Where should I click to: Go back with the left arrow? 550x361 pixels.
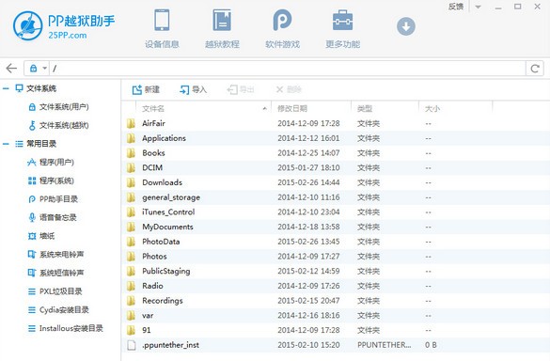tap(11, 68)
